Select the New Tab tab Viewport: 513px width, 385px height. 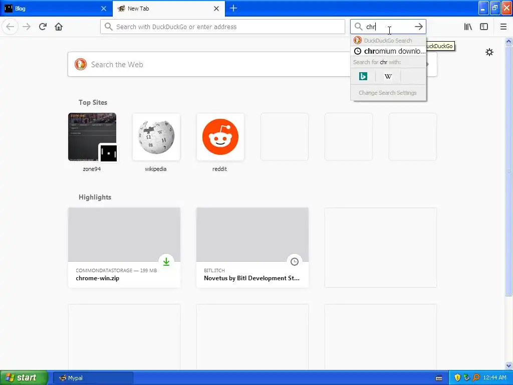point(169,9)
